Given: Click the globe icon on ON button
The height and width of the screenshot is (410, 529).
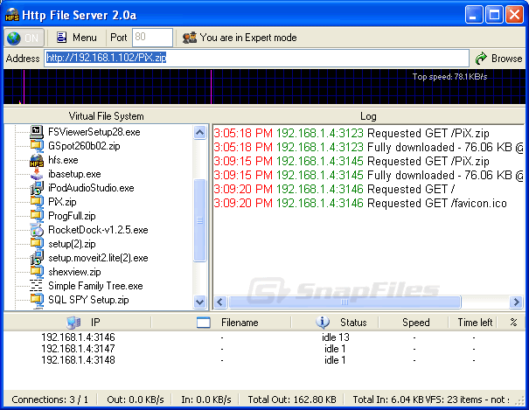Looking at the screenshot, I should [x=14, y=38].
